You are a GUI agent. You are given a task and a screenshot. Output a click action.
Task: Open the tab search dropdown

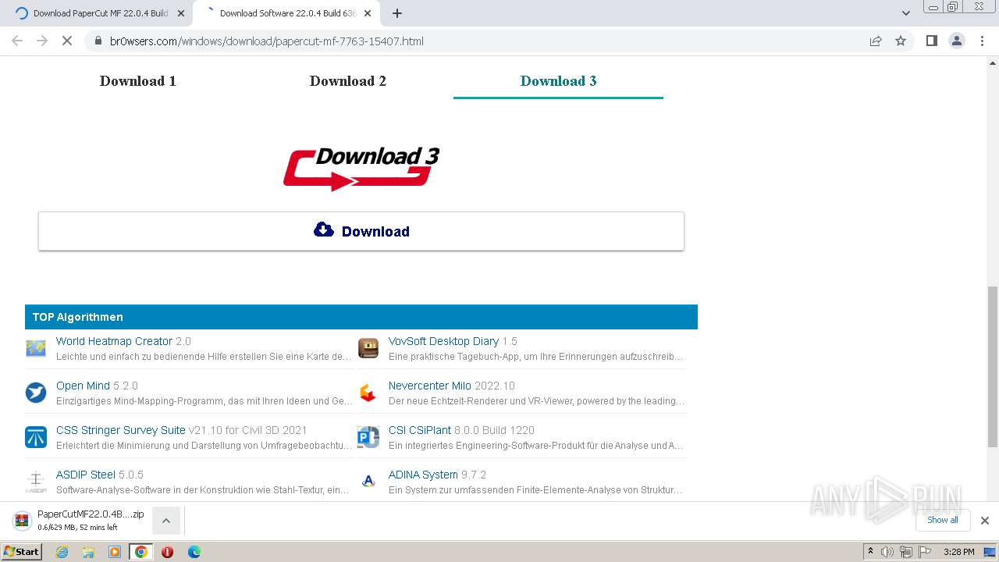(906, 13)
